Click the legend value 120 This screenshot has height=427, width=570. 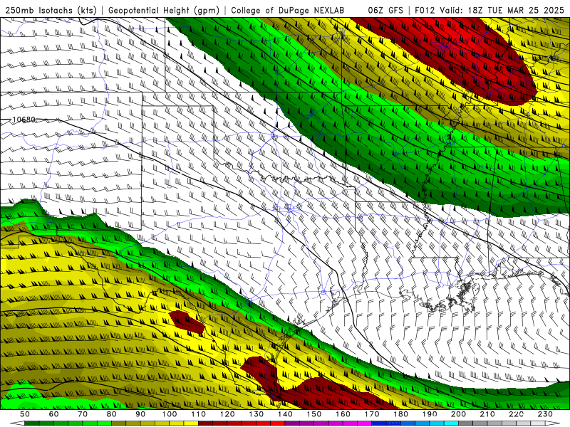click(x=227, y=414)
